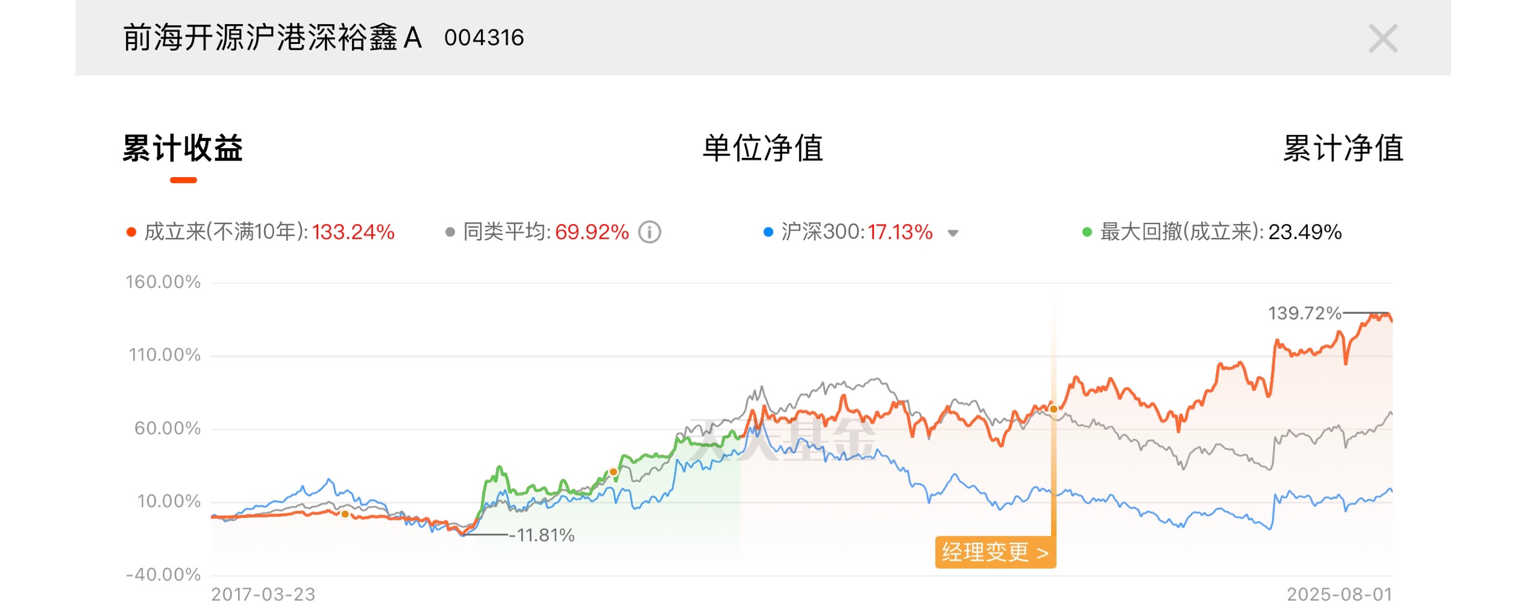Switch to the 累计净值 tab
Screen dimensions: 1526x612
point(1343,149)
